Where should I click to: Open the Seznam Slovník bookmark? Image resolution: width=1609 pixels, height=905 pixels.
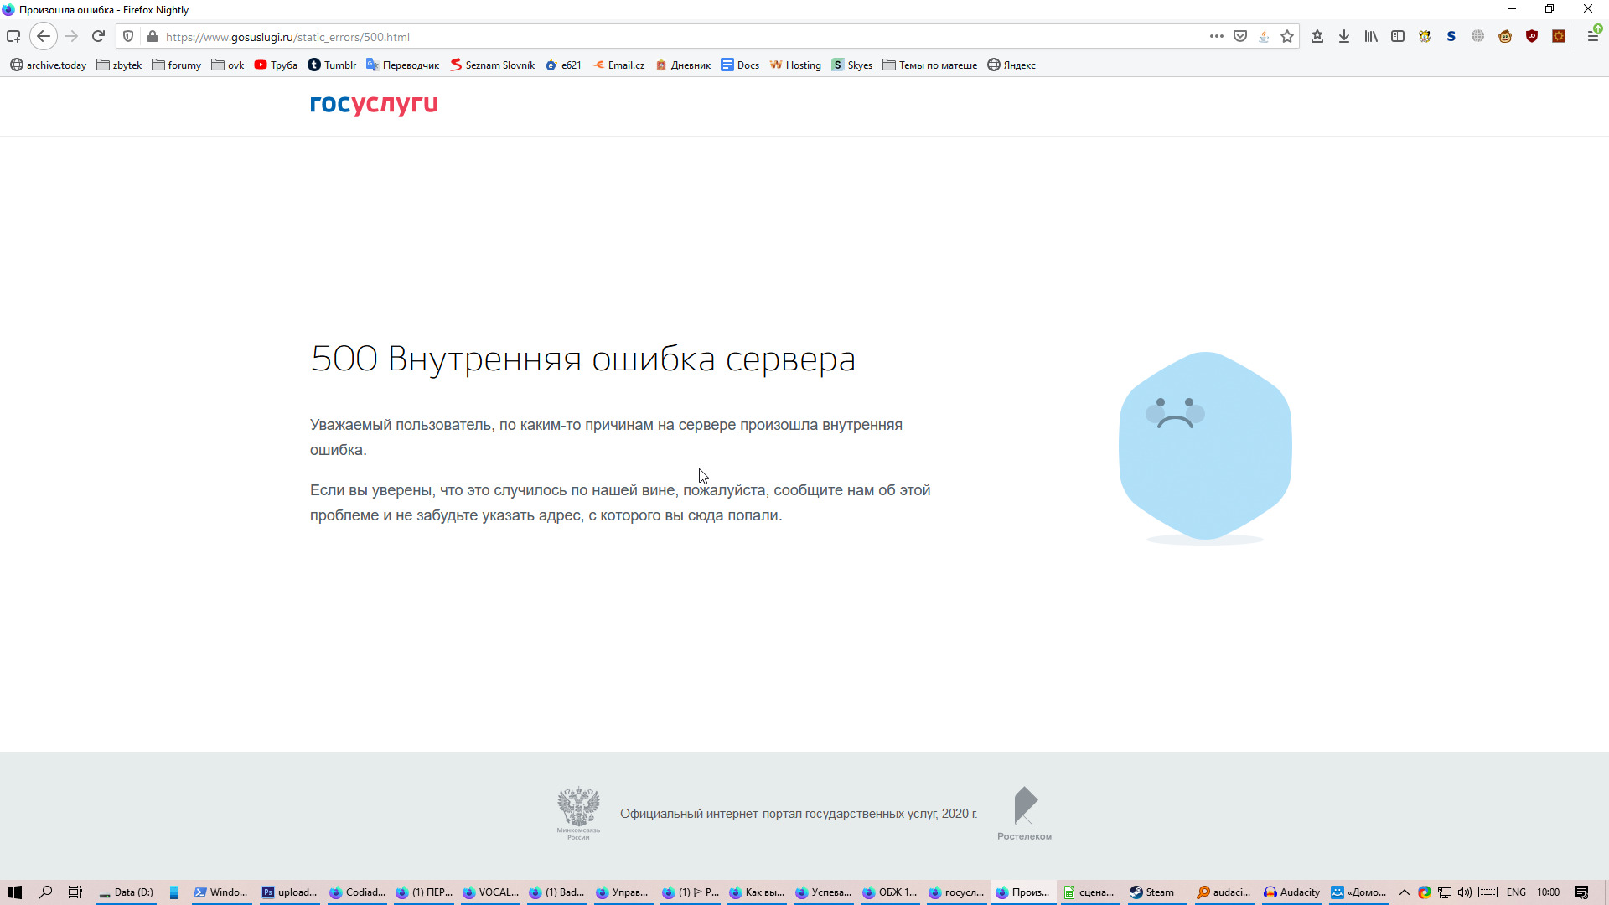coord(492,65)
